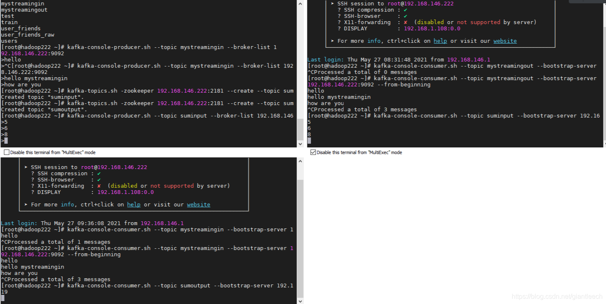
Task: Click 'Processed a total of 0 messages' line
Action: [362, 72]
